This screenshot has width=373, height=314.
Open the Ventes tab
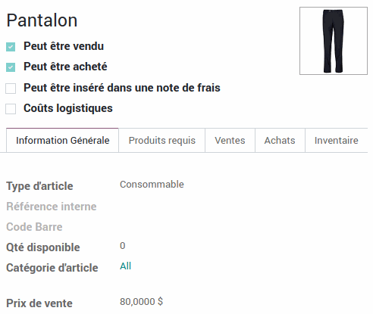coord(230,141)
